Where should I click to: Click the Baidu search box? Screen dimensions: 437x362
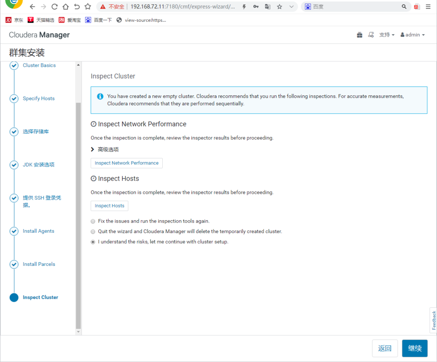tap(356, 7)
